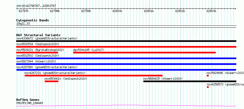Open the dgv530n145 (Lu2017) label

click(x=89, y=50)
